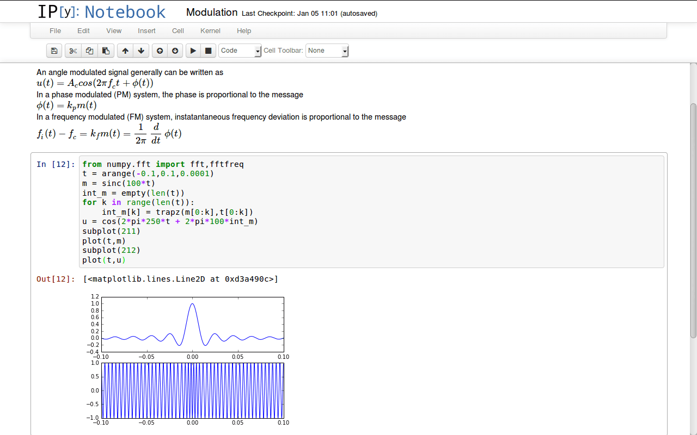
Task: Move the selected cell down
Action: point(141,51)
